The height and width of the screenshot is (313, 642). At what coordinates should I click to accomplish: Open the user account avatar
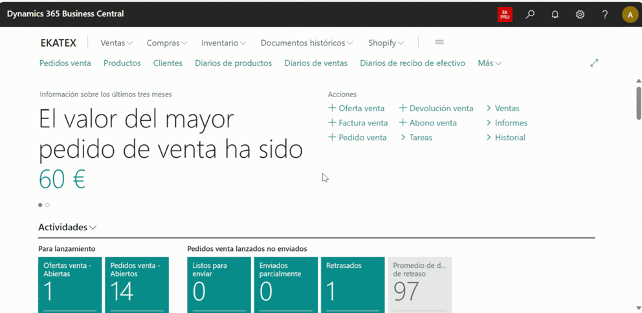coord(630,14)
